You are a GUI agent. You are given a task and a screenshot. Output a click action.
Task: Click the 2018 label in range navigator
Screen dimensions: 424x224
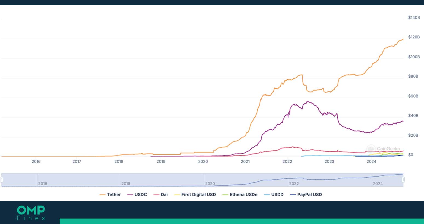click(126, 184)
